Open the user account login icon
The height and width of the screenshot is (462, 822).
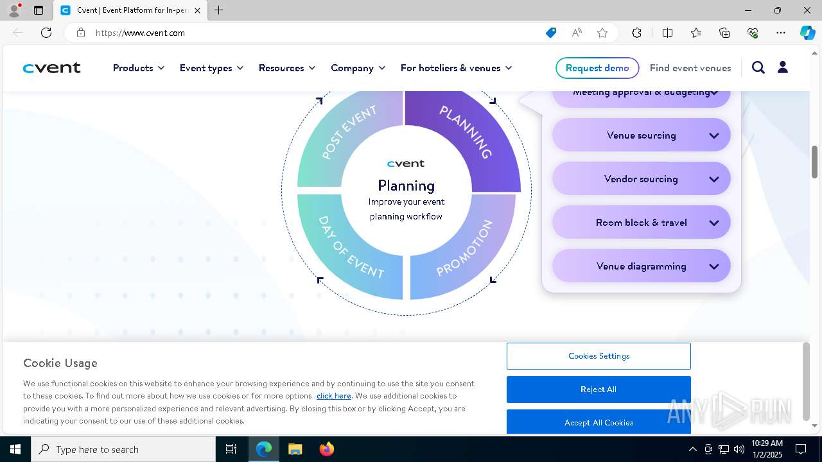click(783, 67)
